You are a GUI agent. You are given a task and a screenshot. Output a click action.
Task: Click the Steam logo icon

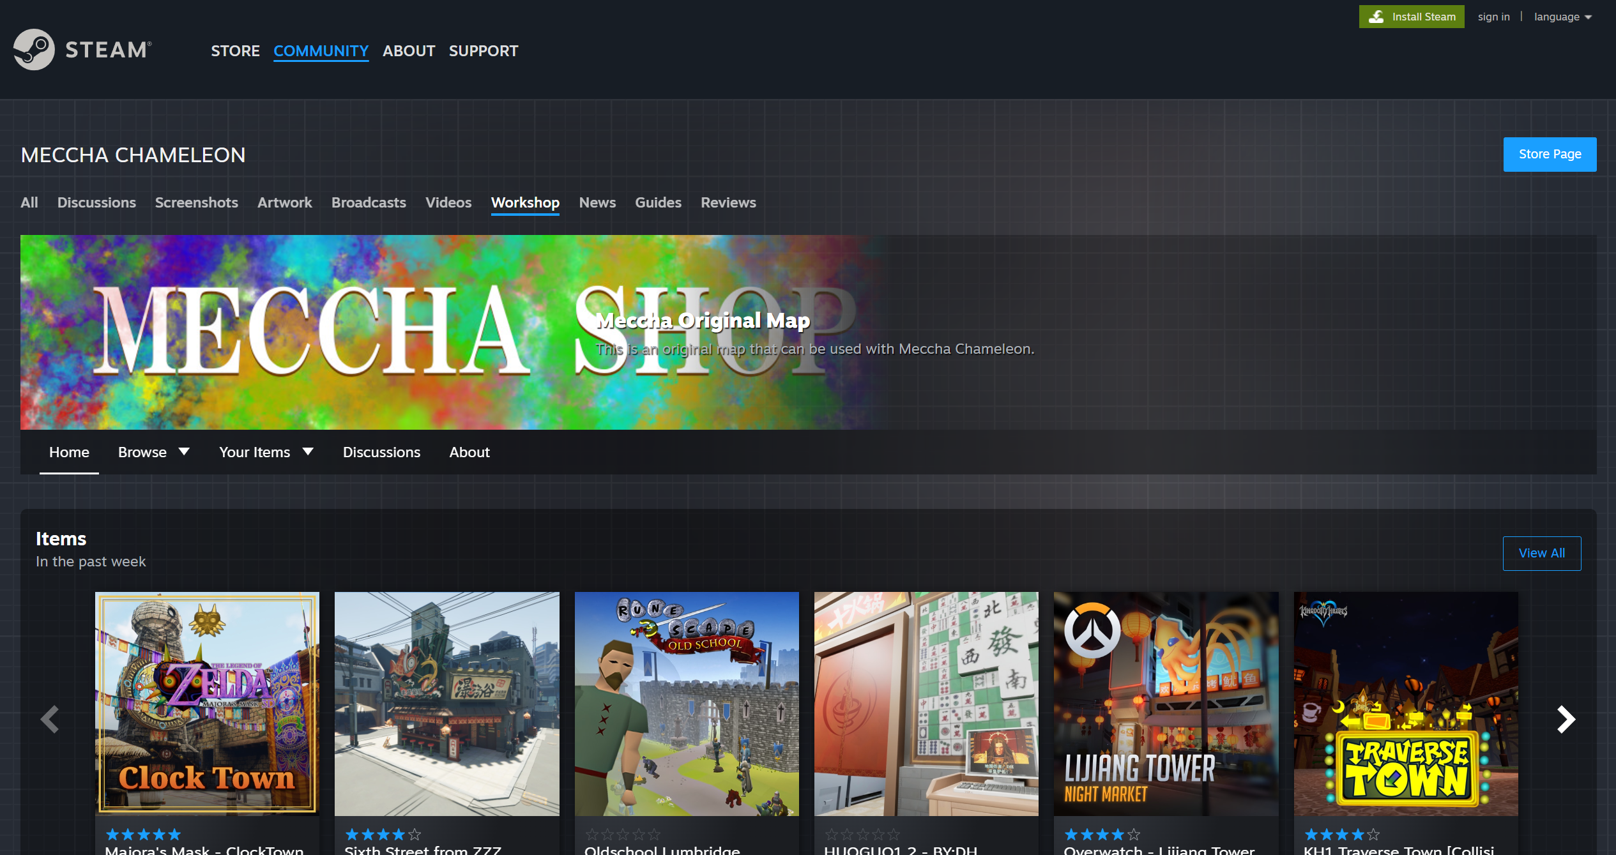[x=34, y=49]
